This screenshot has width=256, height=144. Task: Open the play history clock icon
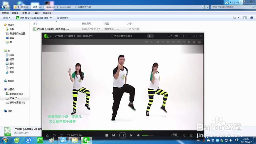[x=182, y=36]
